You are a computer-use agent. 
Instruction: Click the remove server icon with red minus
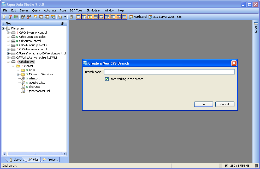coord(10,17)
